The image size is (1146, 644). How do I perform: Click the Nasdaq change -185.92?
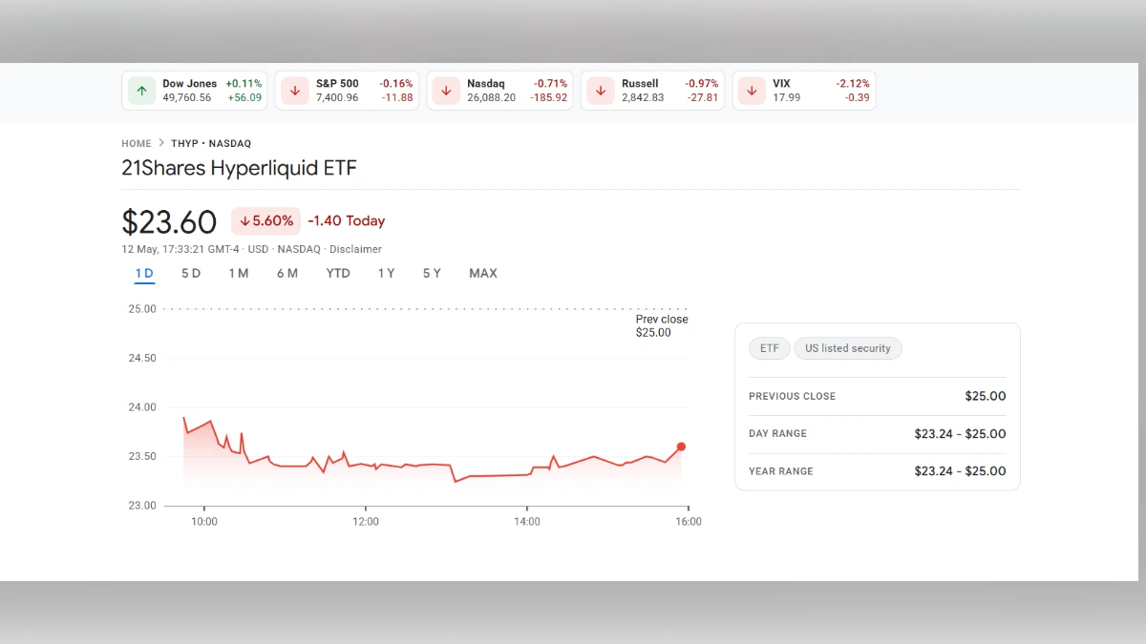pos(548,97)
